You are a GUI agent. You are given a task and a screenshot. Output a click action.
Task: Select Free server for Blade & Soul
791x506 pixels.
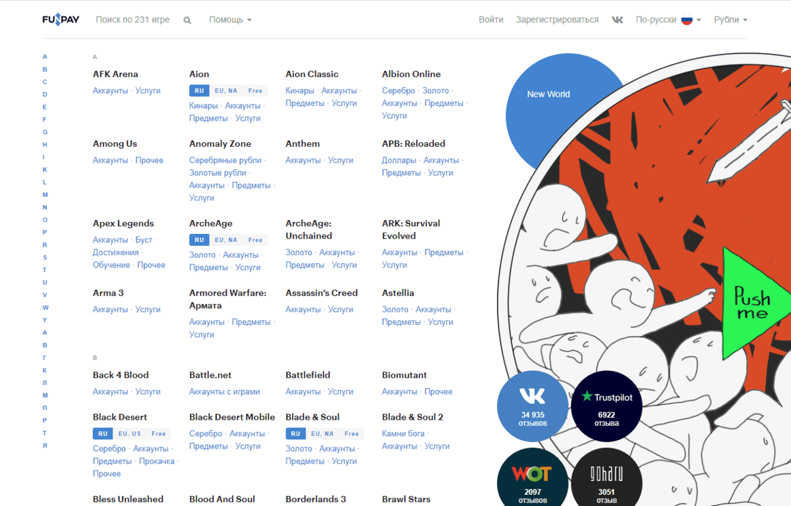352,434
